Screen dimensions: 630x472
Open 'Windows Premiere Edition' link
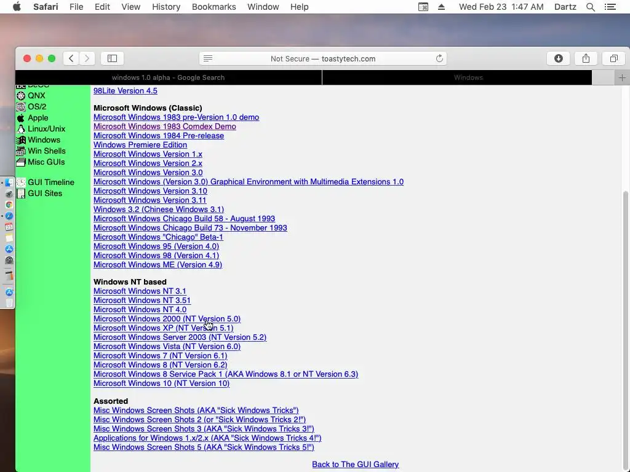click(140, 145)
